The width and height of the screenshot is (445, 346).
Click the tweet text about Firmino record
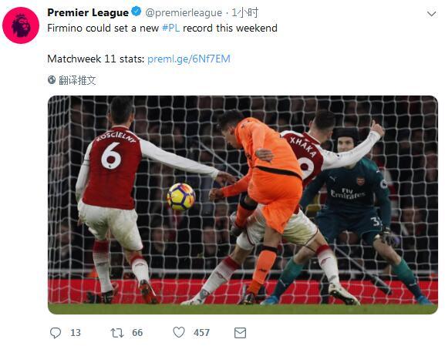coord(162,28)
